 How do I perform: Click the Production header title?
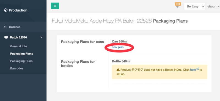pos(18,10)
